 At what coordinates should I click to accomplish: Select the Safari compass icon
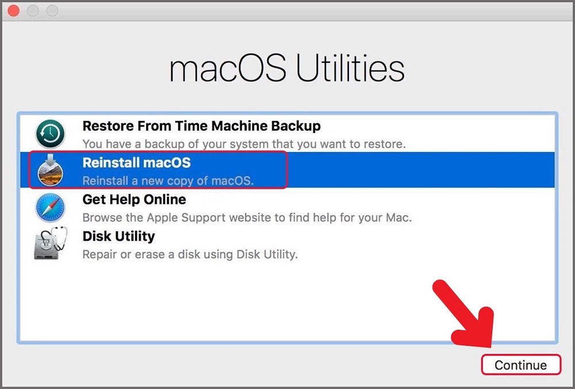coord(50,207)
